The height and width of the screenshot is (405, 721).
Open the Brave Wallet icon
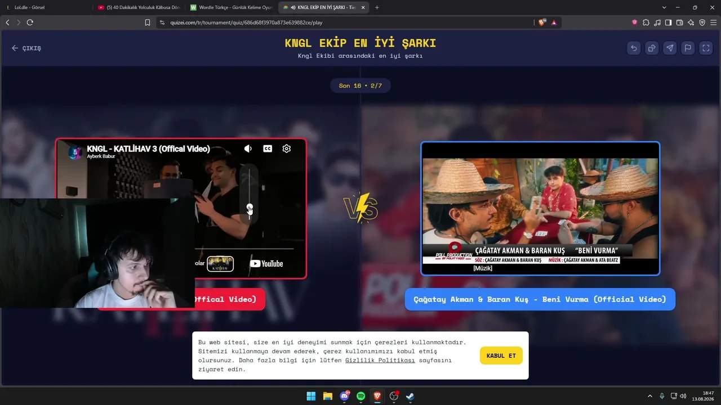tap(680, 22)
